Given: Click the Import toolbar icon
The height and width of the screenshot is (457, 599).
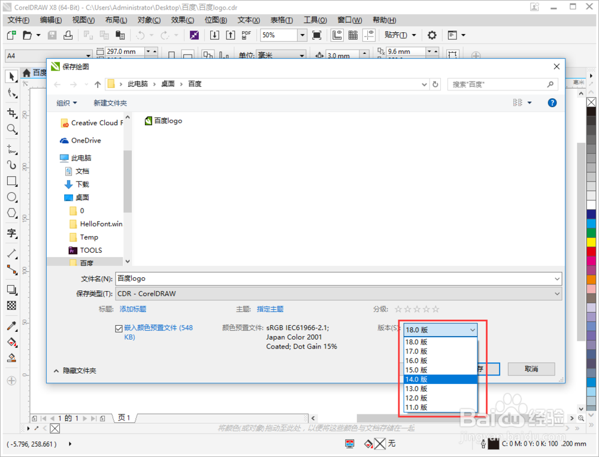Looking at the screenshot, I should click(214, 35).
